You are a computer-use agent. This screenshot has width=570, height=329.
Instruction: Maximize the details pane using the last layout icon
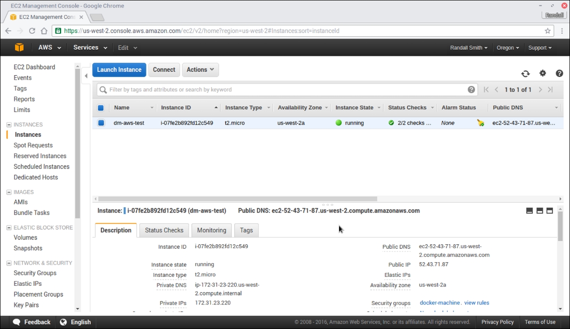point(549,211)
